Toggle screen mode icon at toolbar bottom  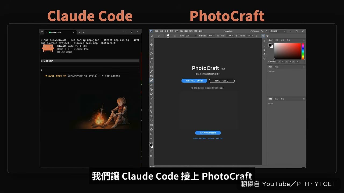click(151, 156)
